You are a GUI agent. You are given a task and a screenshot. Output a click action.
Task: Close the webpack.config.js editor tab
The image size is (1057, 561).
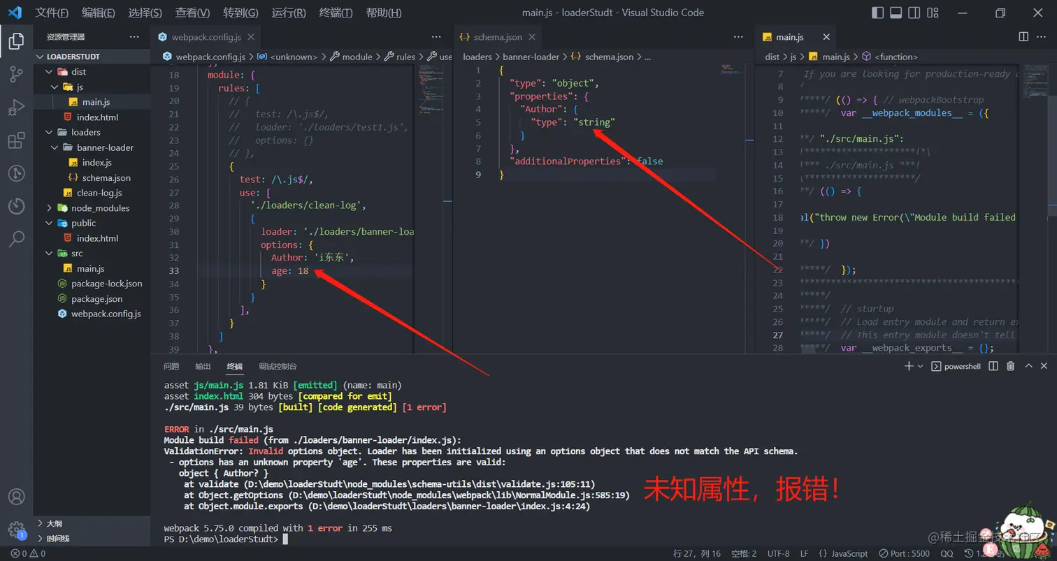point(250,37)
